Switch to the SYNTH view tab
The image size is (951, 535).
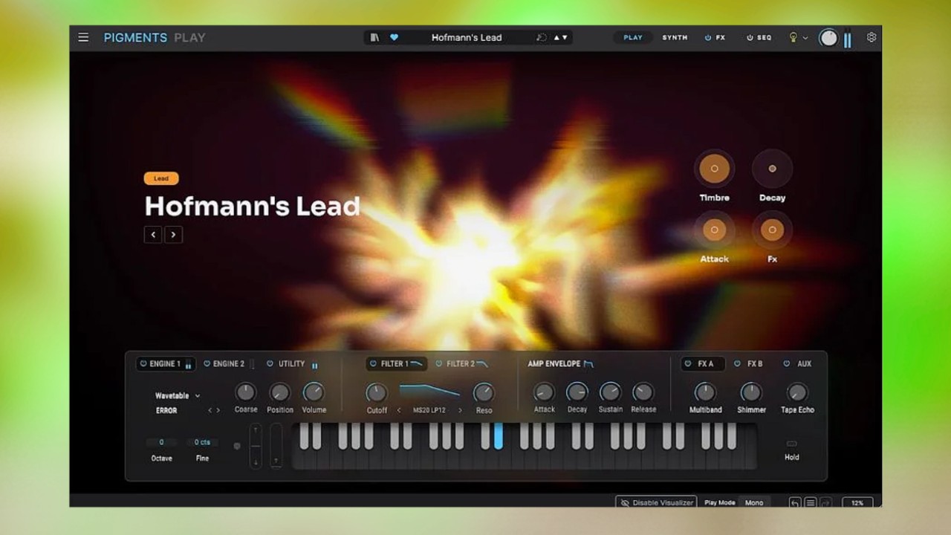(x=675, y=37)
